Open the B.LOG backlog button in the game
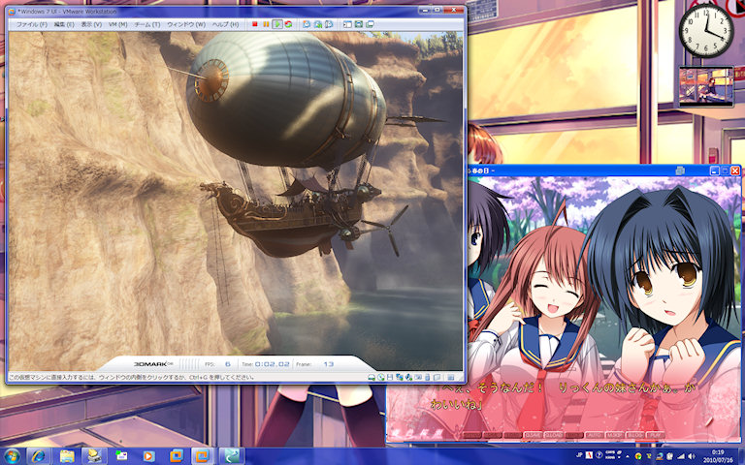The image size is (745, 465). [x=635, y=435]
